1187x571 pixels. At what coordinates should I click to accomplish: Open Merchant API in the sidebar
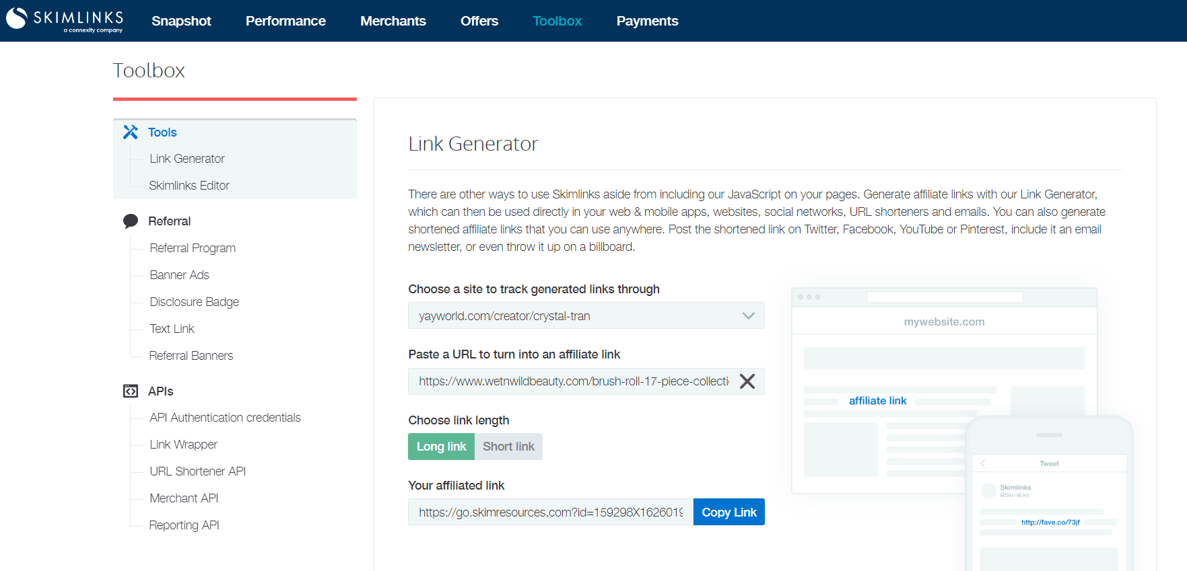tap(184, 498)
